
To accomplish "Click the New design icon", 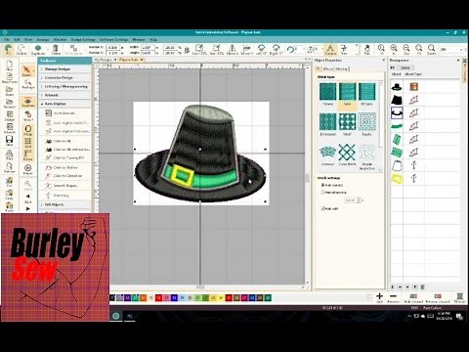I will point(9,66).
